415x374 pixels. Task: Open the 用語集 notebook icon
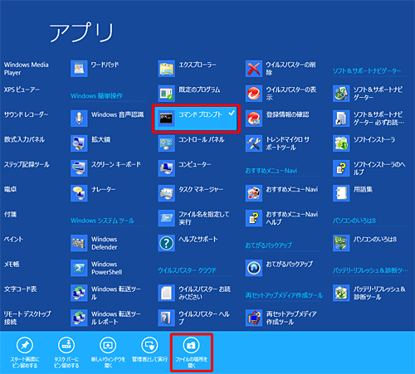341,193
